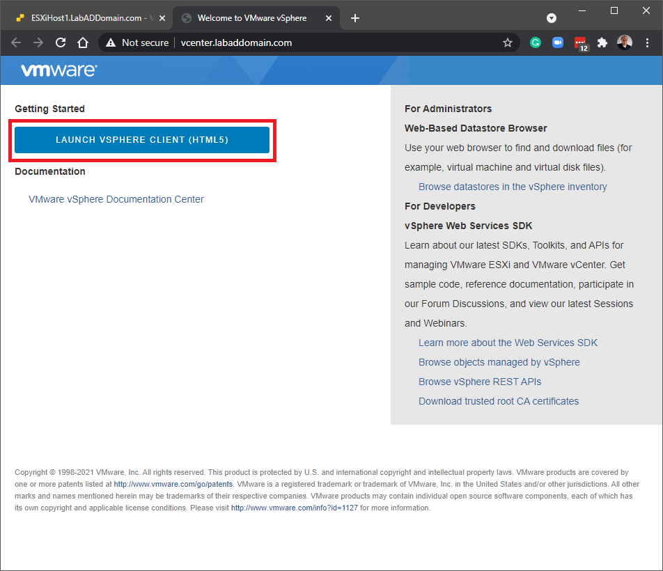The image size is (663, 571).
Task: Bookmark this page with the star icon
Action: point(508,42)
